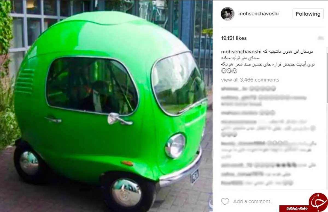328x212 pixels.
Task: Open mohsenchavoshi username beside the avatar
Action: 259,14
